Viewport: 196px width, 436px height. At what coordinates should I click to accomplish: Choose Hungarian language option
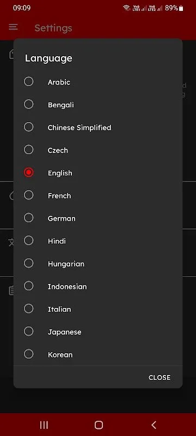click(x=29, y=263)
